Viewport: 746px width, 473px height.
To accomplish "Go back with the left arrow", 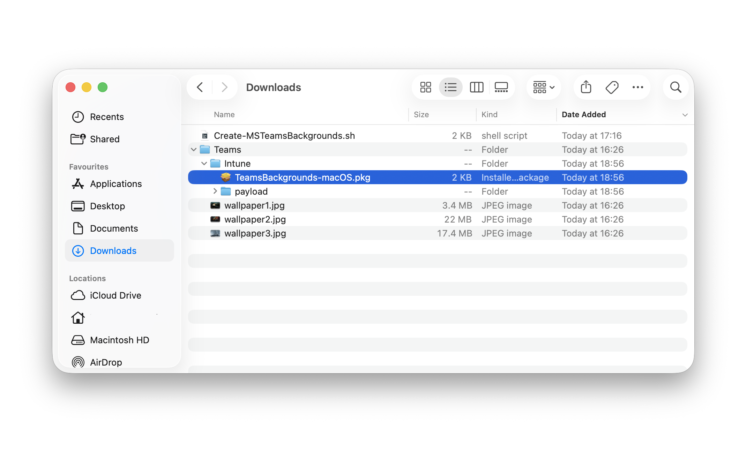I will pyautogui.click(x=200, y=87).
